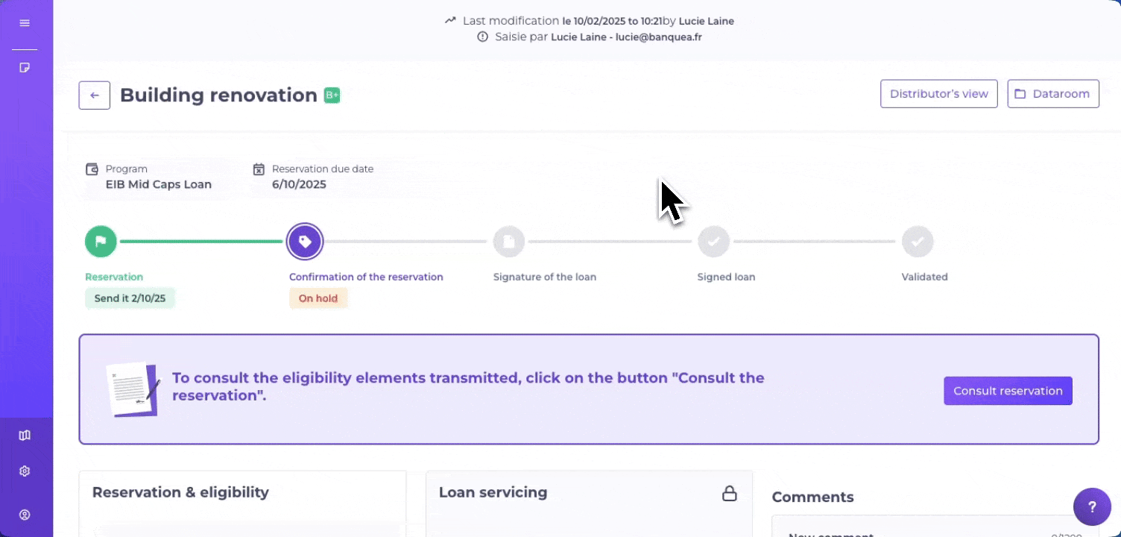
Task: Click the B+ rating badge
Action: coord(332,95)
